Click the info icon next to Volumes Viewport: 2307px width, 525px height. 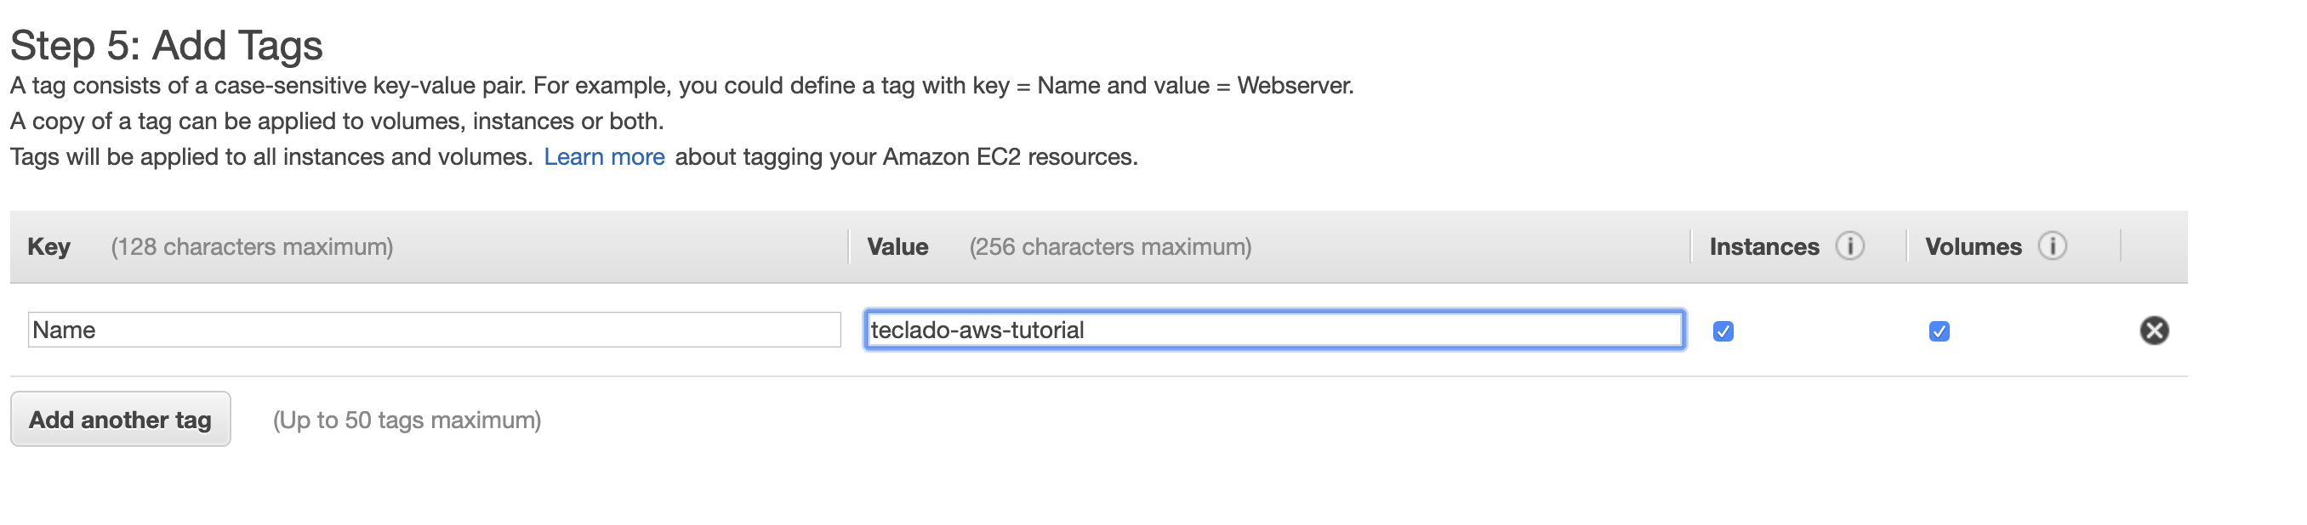click(x=2052, y=245)
